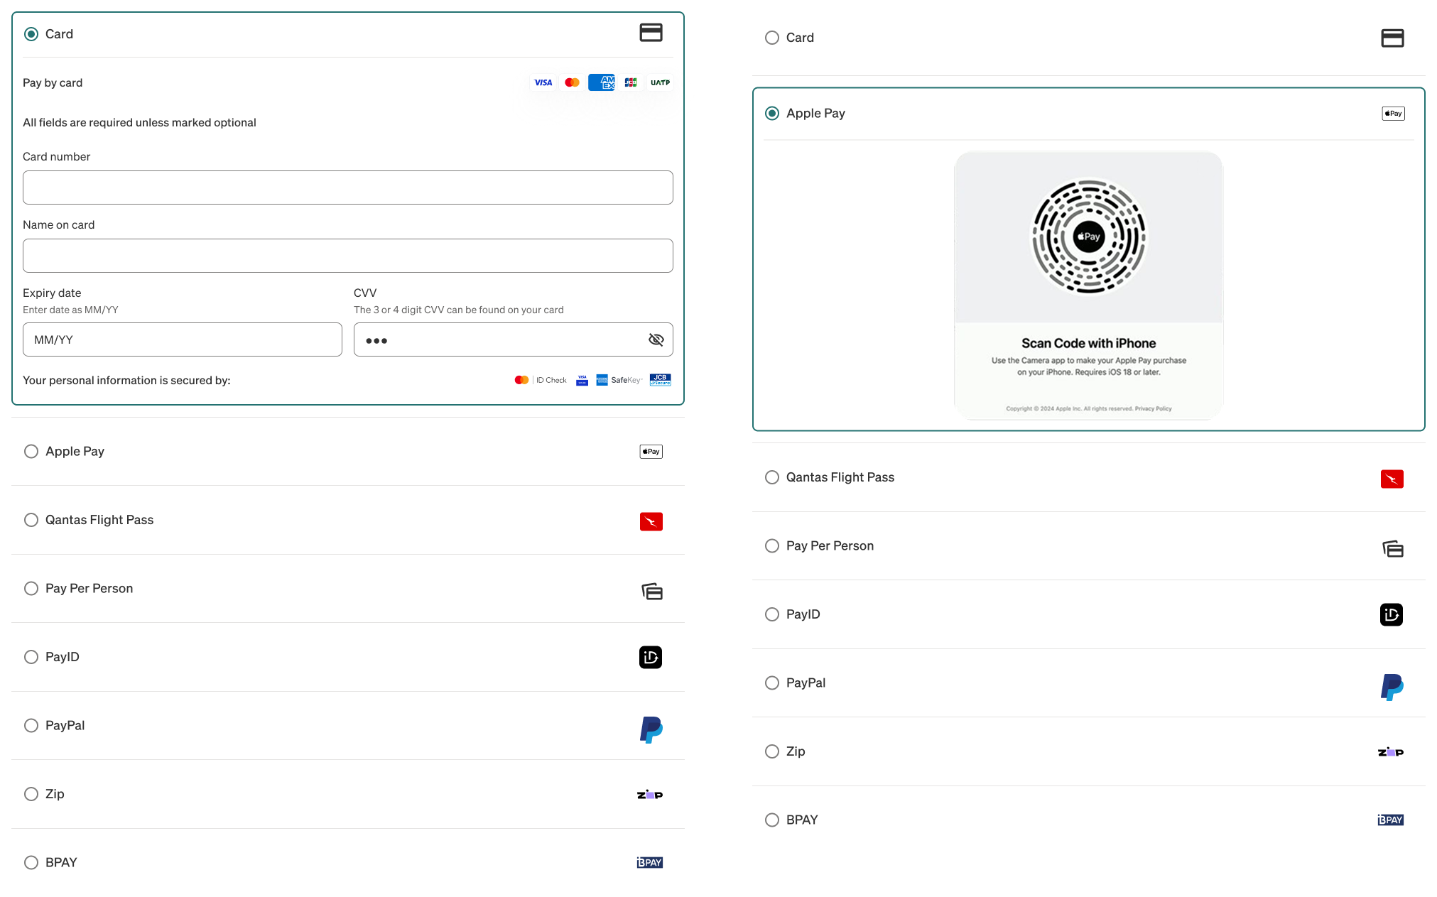Choose Qantas Flight Pass radio in right panel

[x=772, y=477]
